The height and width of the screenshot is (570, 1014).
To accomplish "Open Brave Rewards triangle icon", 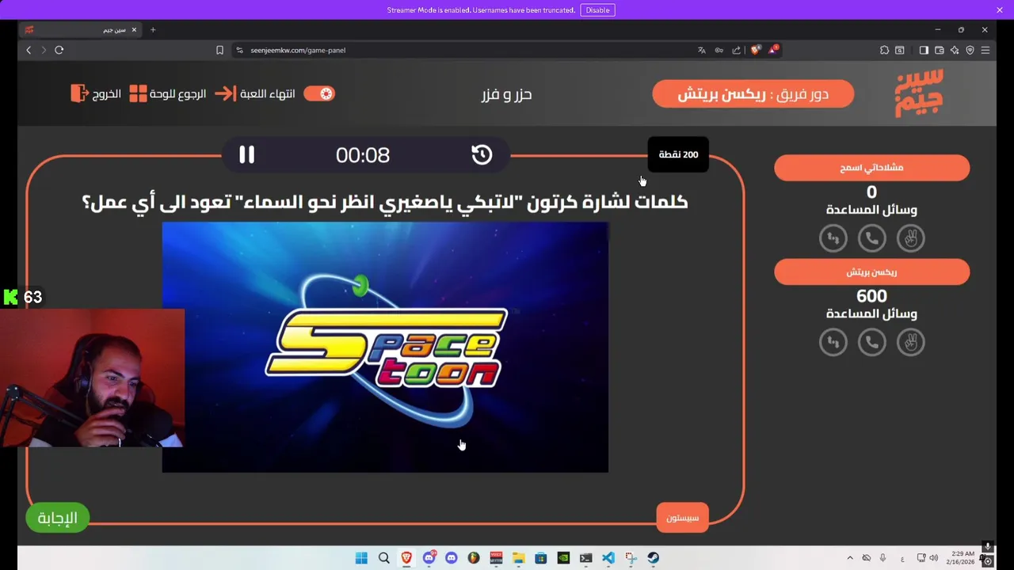I will (772, 50).
